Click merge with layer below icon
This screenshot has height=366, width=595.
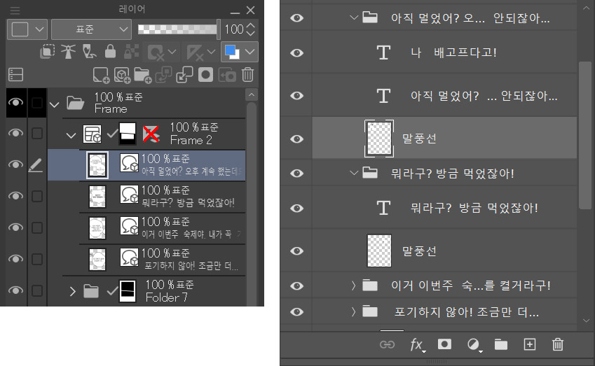point(184,75)
